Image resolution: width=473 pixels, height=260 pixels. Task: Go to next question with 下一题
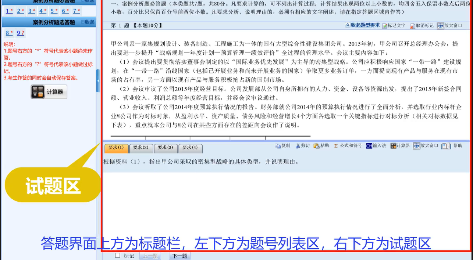[x=180, y=256]
